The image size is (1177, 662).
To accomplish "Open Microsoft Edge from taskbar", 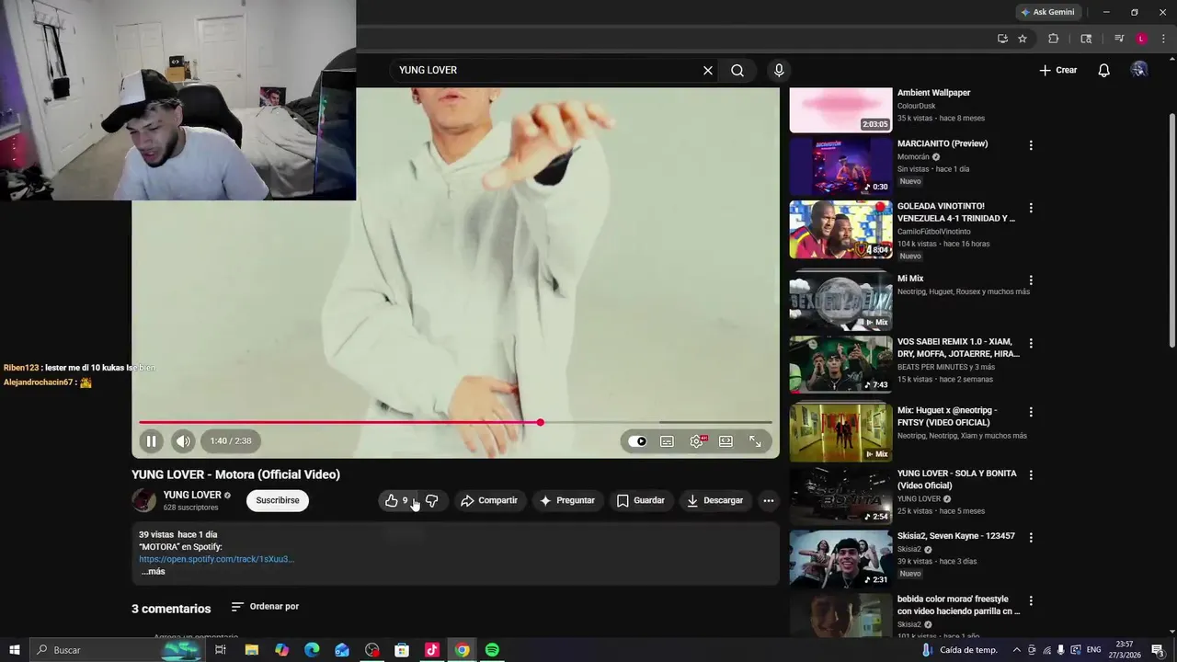I will coord(312,650).
